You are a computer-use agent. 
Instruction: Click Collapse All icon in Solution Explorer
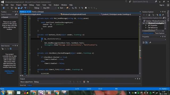[x=163, y=15]
